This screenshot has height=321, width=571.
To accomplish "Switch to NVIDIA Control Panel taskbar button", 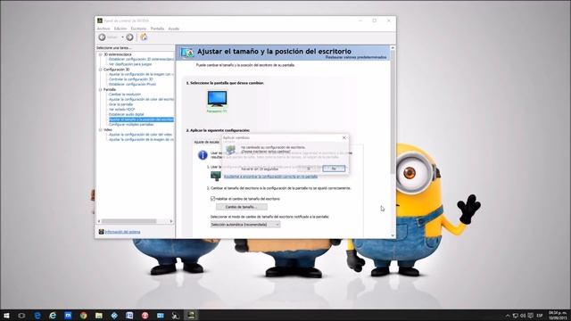I will pyautogui.click(x=191, y=315).
